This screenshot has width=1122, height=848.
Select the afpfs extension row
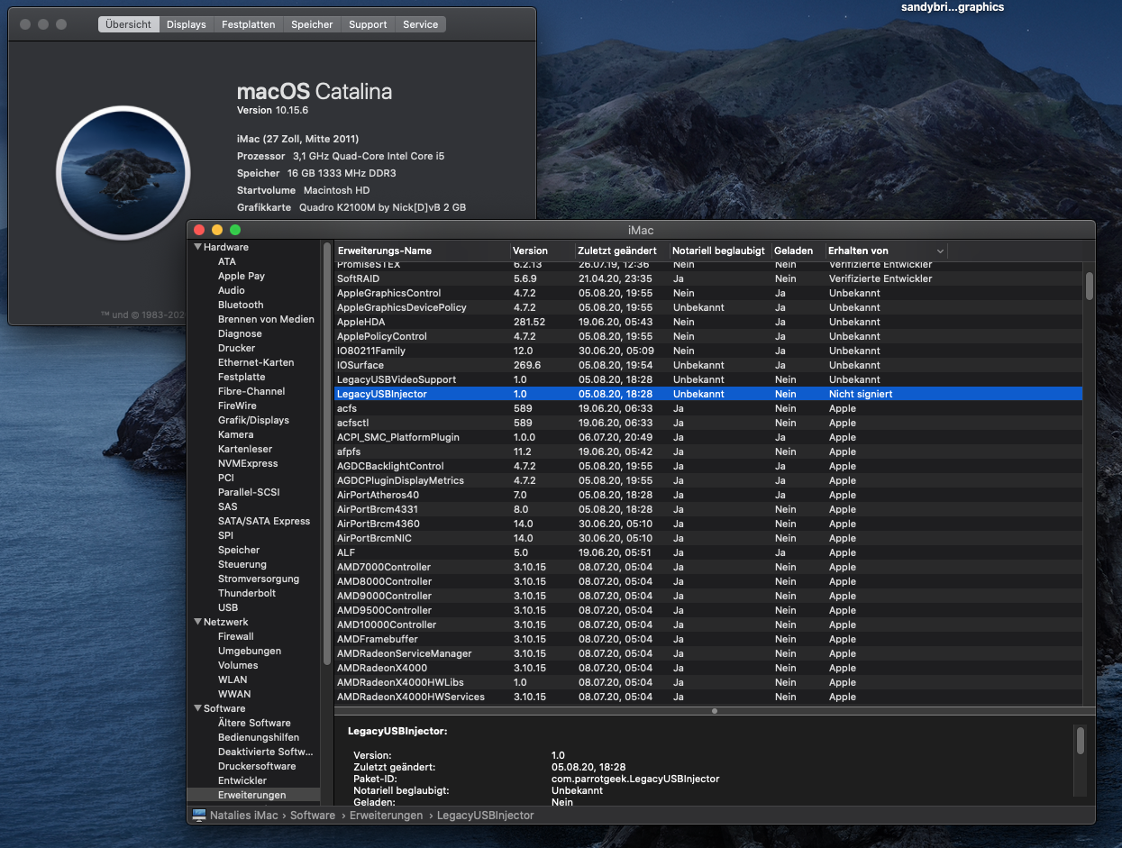(x=708, y=451)
